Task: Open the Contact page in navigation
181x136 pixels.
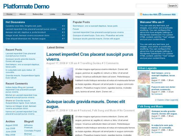Action: click(x=66, y=14)
